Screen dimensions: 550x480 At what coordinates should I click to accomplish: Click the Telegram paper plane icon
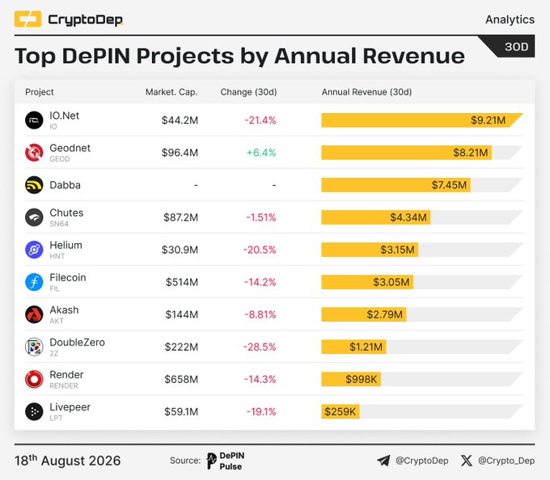tap(383, 461)
